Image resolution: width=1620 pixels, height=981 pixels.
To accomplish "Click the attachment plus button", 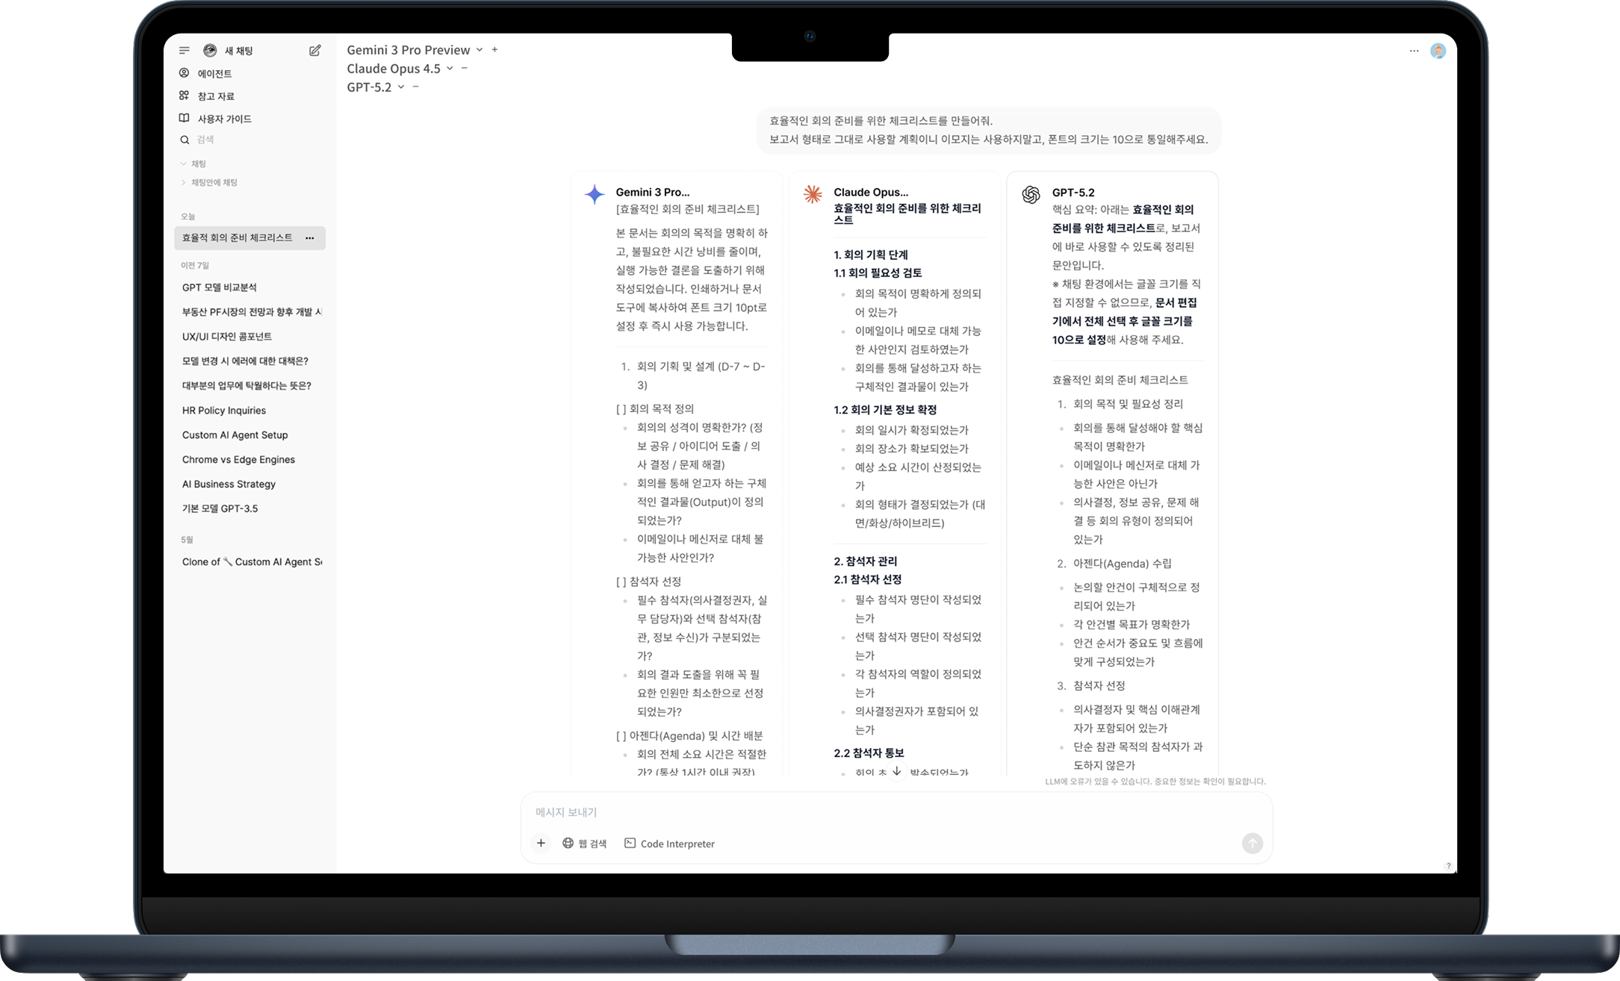I will (541, 844).
